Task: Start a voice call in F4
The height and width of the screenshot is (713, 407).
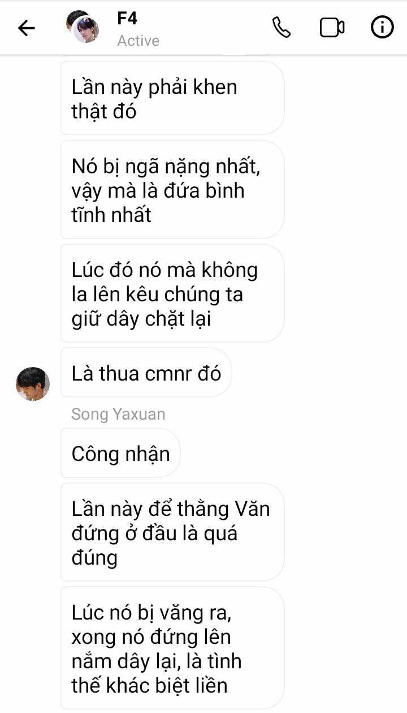Action: 281,28
